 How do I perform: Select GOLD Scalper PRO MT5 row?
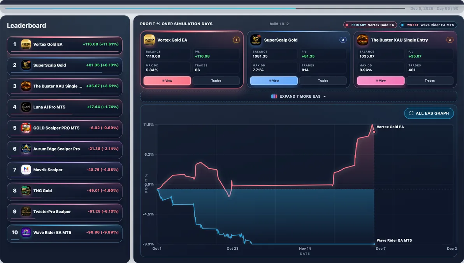click(65, 129)
